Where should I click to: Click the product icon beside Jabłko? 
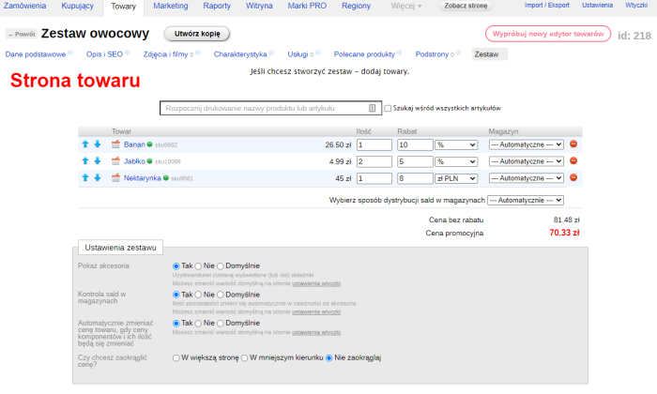pyautogui.click(x=116, y=161)
